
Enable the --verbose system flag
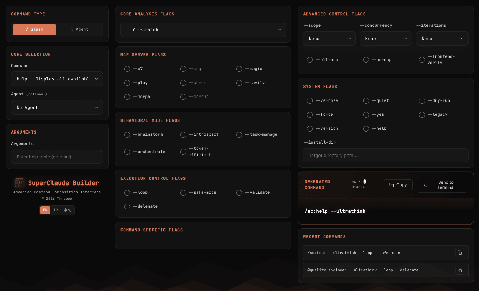point(310,100)
